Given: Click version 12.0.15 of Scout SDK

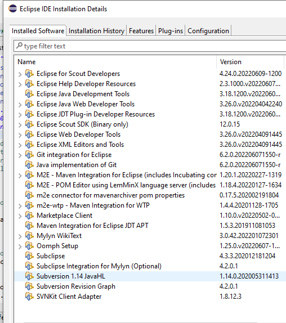Looking at the screenshot, I should point(230,124).
